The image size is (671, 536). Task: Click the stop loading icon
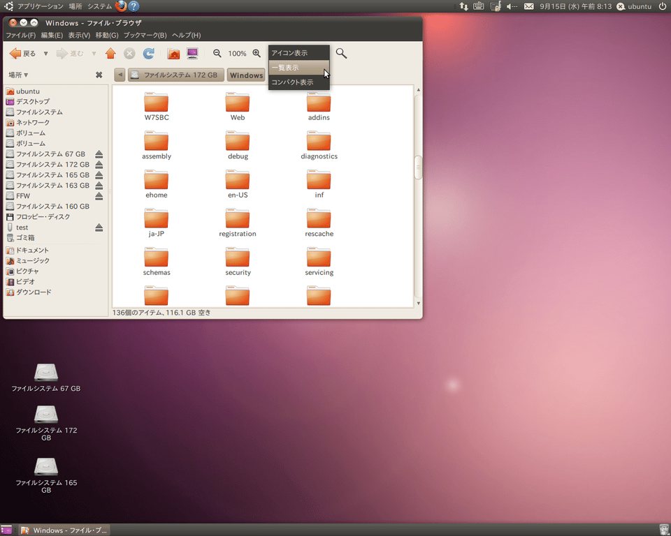coord(129,54)
